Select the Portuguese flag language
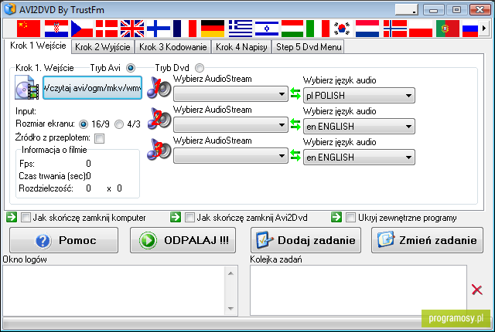Image resolution: width=495 pixels, height=332 pixels. tap(448, 29)
